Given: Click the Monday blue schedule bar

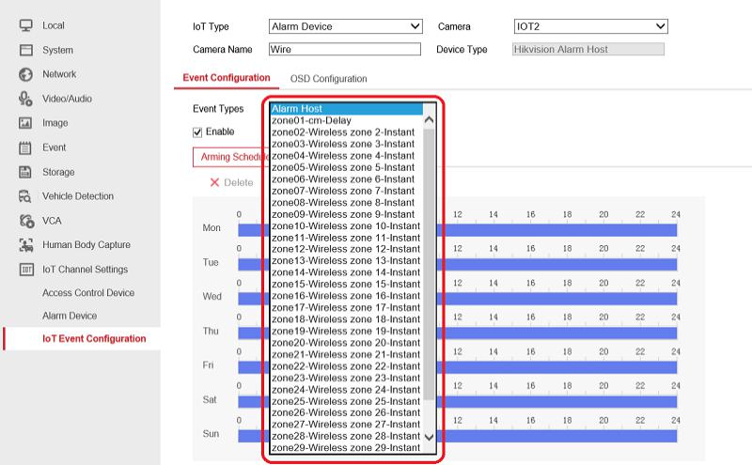Looking at the screenshot, I should click(x=564, y=230).
